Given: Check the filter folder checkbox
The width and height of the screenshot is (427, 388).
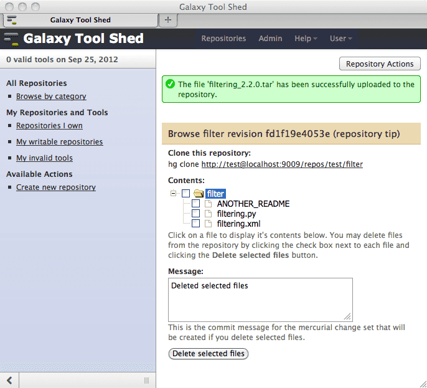Looking at the screenshot, I should (186, 194).
